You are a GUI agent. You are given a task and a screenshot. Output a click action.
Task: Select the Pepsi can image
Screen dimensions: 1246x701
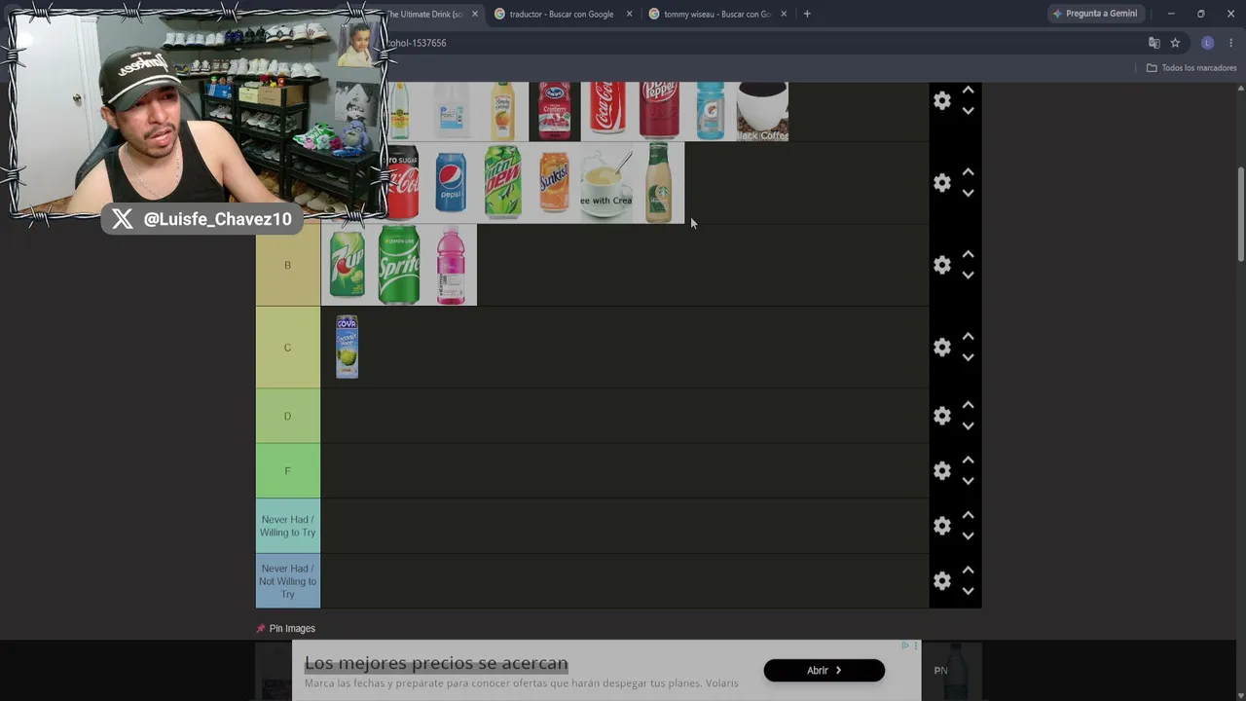point(451,183)
